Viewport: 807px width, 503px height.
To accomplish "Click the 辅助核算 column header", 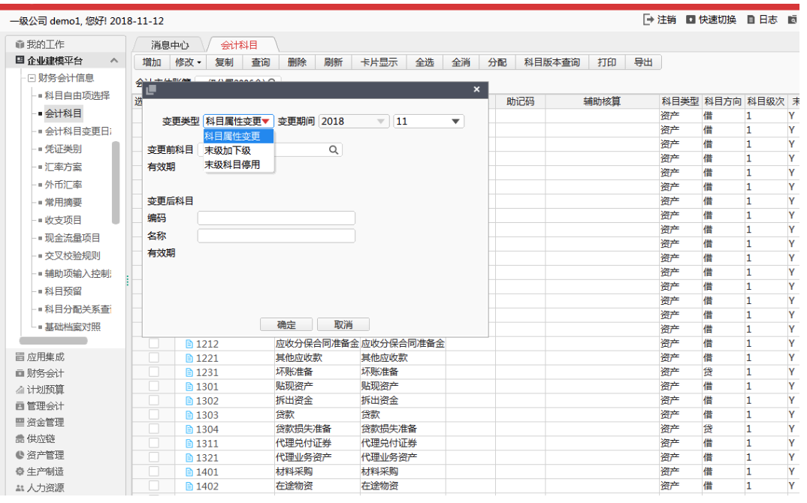I will tap(602, 102).
